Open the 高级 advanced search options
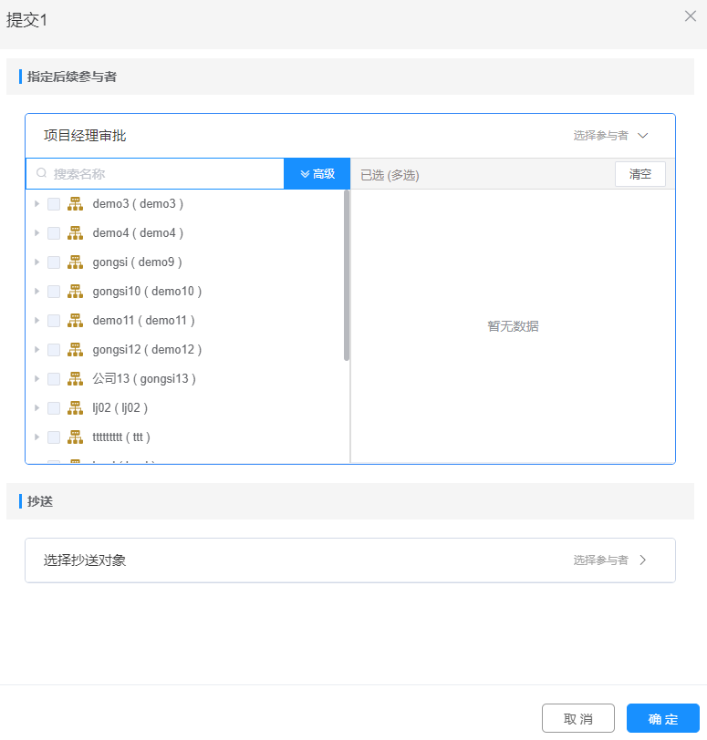Viewport: 707px width, 740px height. tap(317, 173)
